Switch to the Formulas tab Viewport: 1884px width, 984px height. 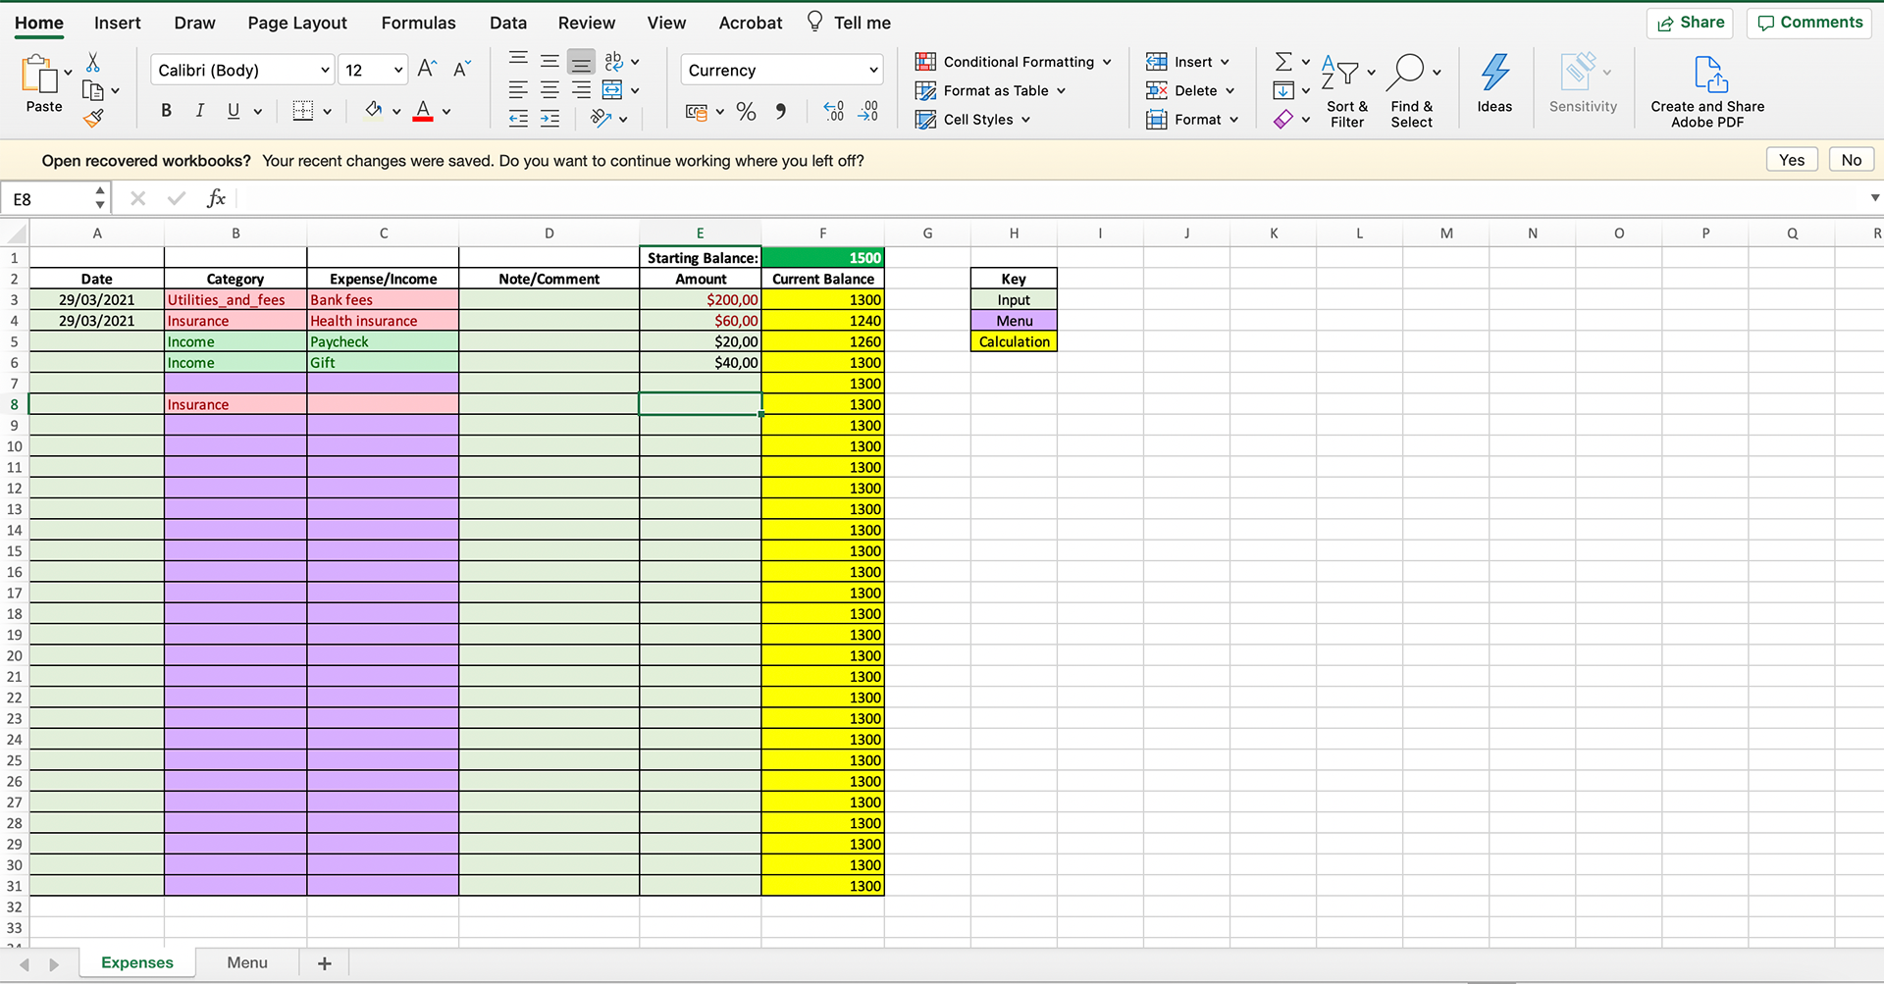point(418,23)
